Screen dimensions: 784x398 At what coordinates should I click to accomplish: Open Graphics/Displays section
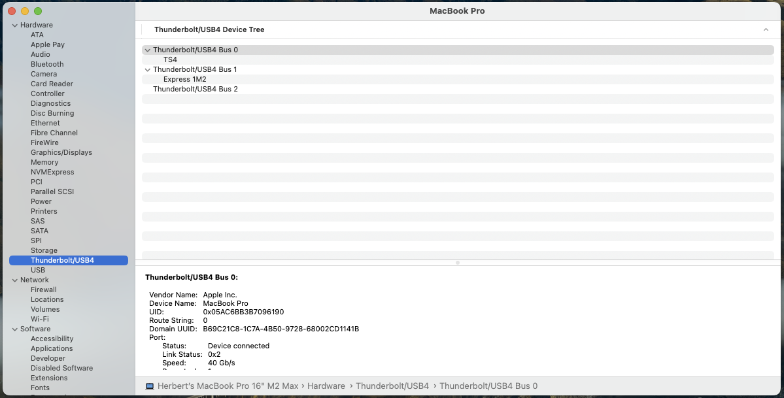[x=61, y=152]
